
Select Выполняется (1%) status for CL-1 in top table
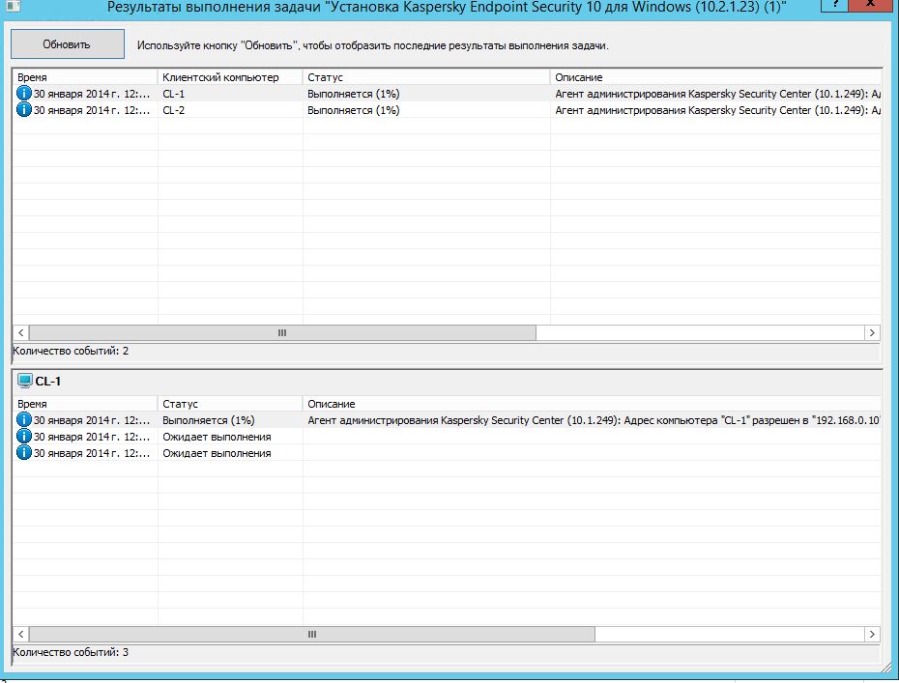click(353, 94)
